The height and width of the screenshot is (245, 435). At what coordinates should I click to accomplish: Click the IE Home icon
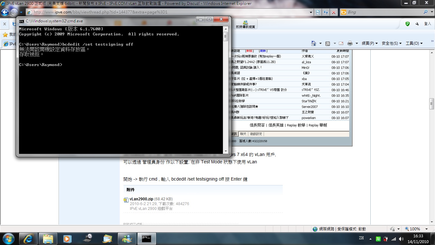point(314,43)
